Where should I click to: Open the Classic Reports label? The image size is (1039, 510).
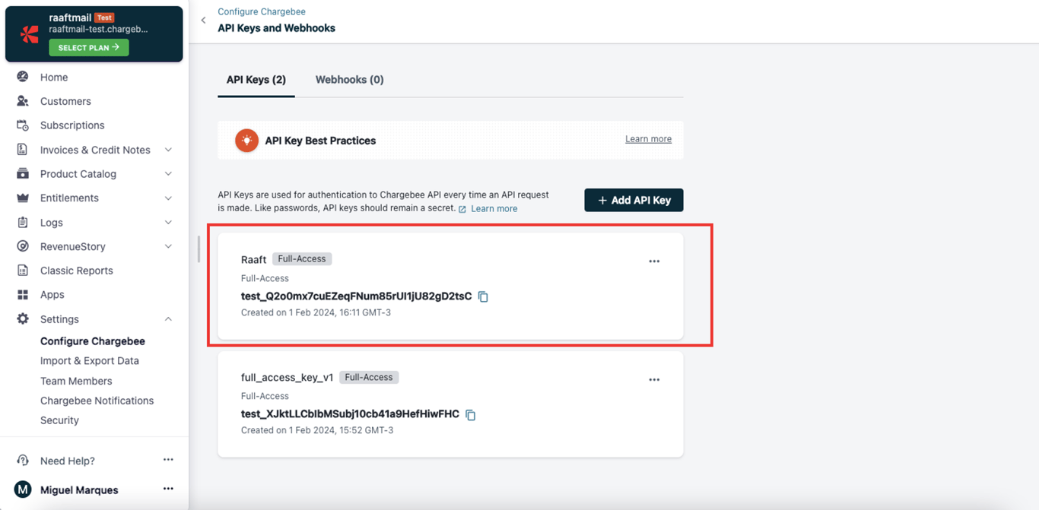pyautogui.click(x=76, y=271)
